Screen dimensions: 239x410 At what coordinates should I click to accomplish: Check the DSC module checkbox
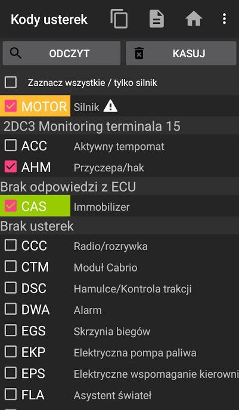pos(11,288)
